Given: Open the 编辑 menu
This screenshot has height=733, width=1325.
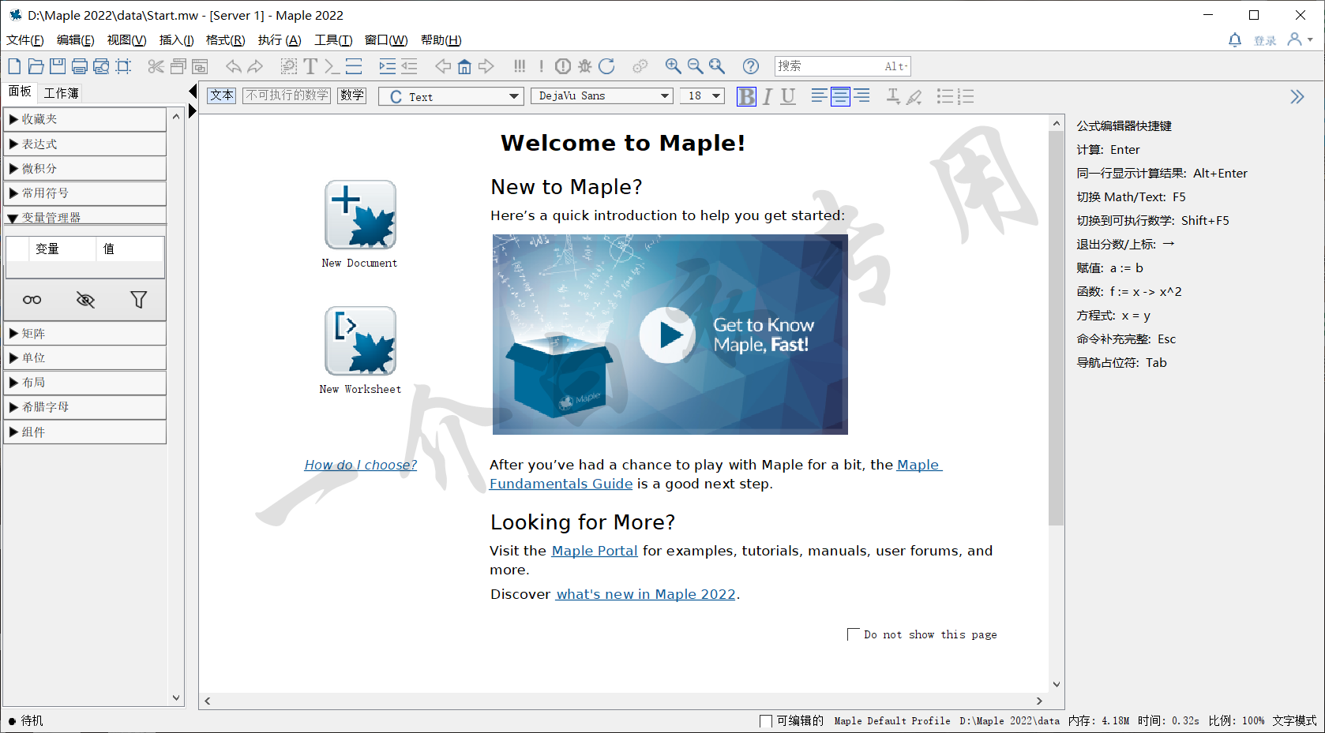Looking at the screenshot, I should coord(75,40).
